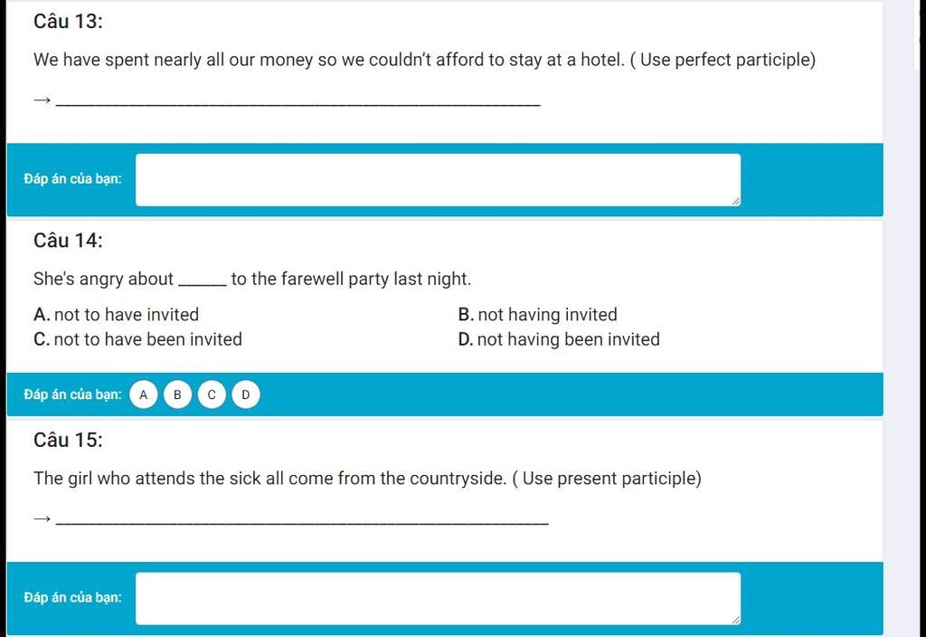Click option text "not to have been invited"

pyautogui.click(x=147, y=339)
